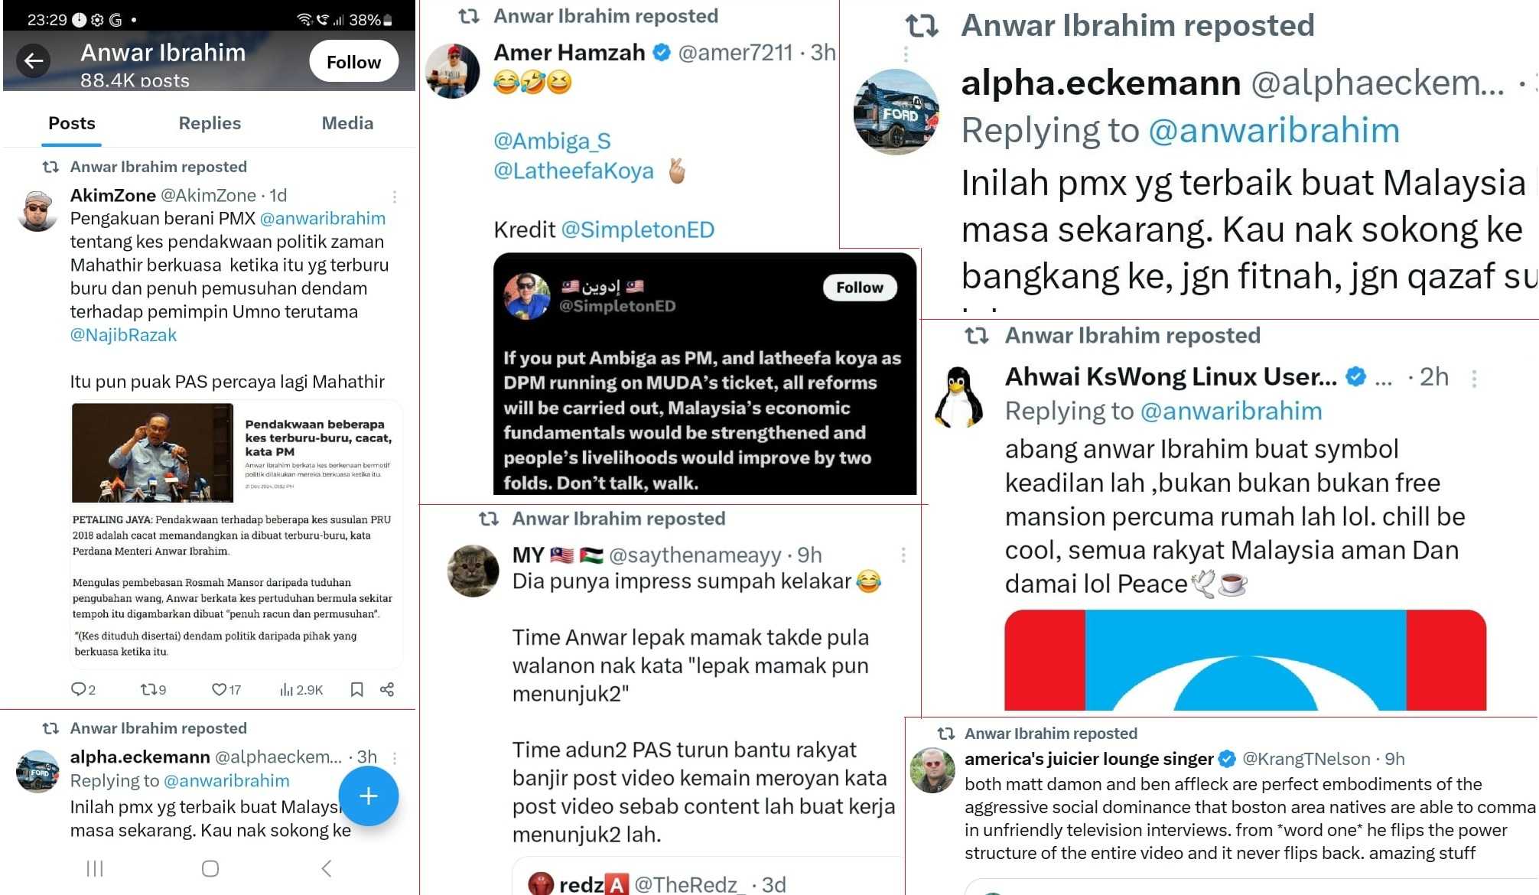This screenshot has height=895, width=1539.
Task: Switch to the Replies tab
Action: [210, 123]
